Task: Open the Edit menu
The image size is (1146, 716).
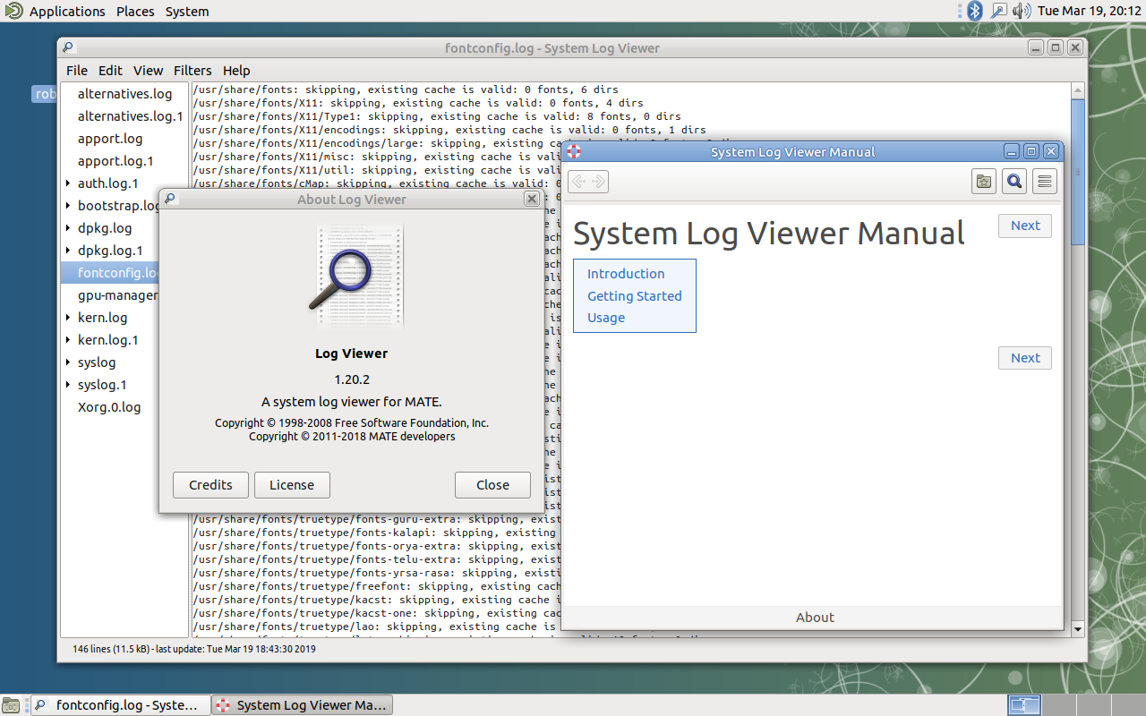Action: (110, 70)
